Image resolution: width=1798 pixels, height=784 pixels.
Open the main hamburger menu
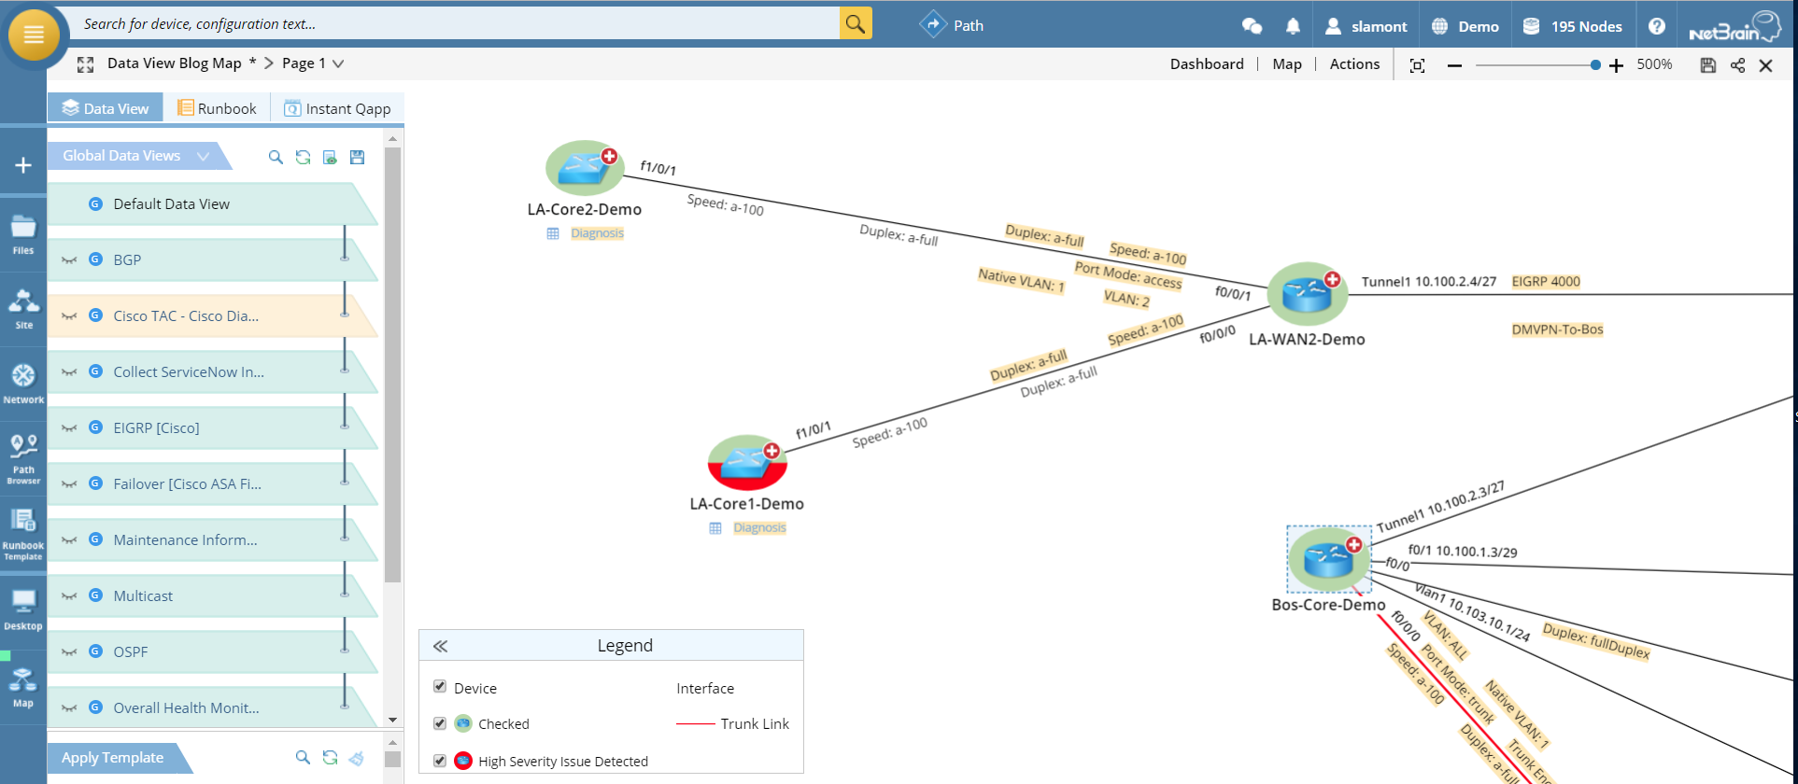(34, 35)
